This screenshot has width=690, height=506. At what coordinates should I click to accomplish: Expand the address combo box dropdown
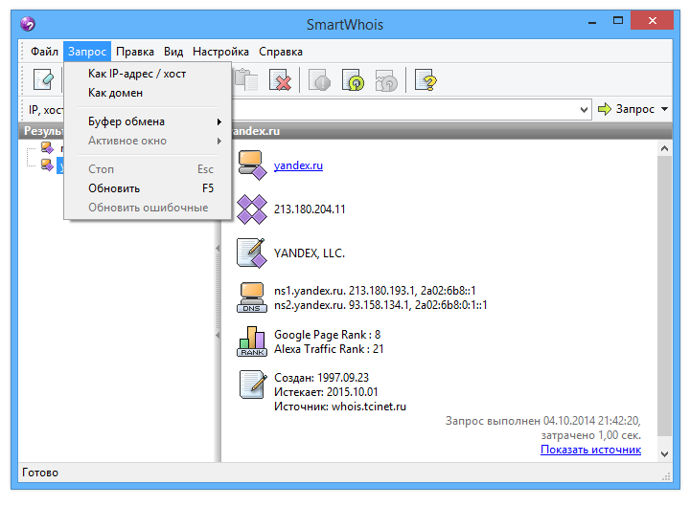pos(584,109)
